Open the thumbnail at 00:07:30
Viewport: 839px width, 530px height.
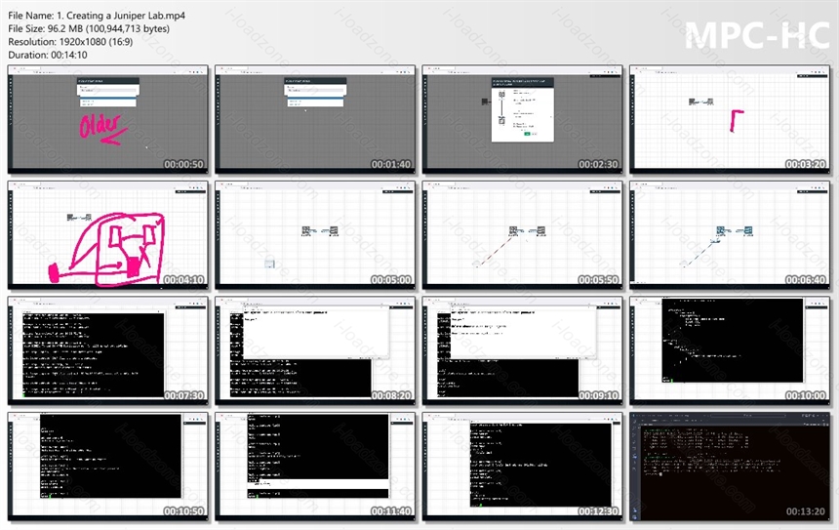click(x=108, y=350)
